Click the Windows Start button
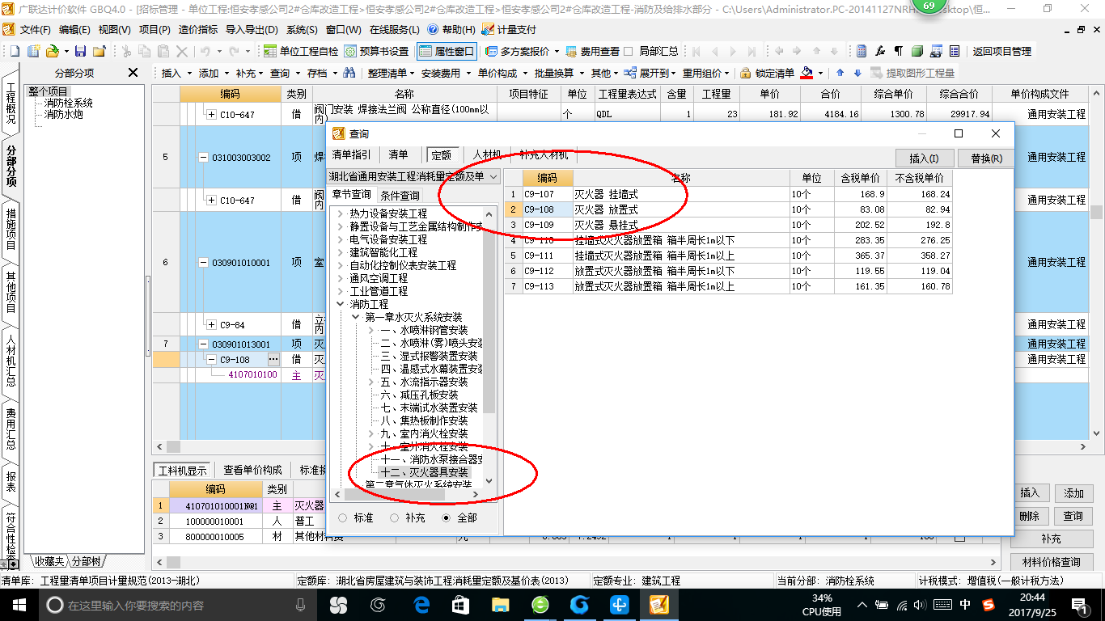Image resolution: width=1105 pixels, height=621 pixels. click(19, 605)
